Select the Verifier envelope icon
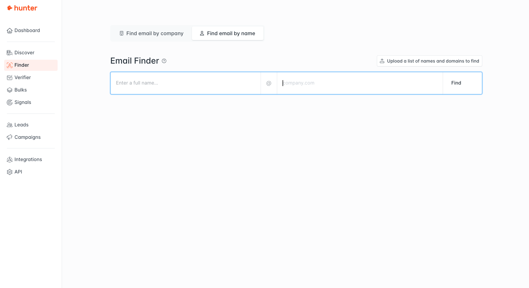The height and width of the screenshot is (288, 529). click(x=10, y=78)
